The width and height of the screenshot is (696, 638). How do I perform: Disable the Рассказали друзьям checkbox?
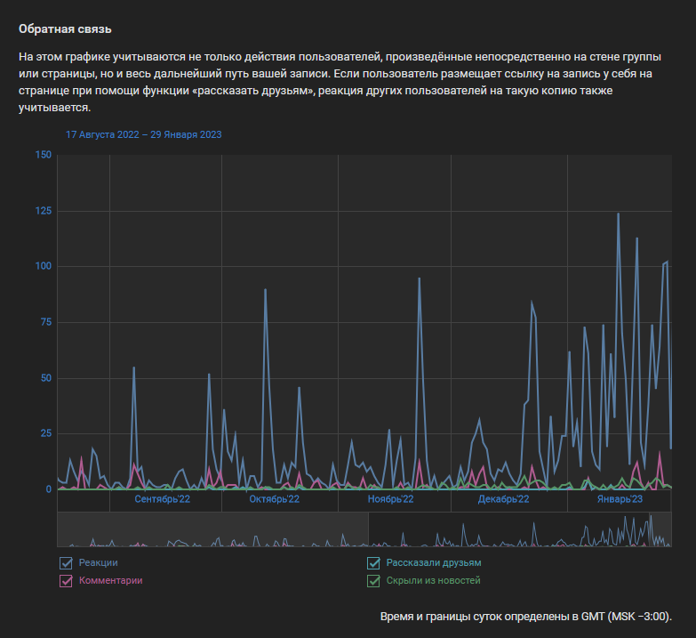[x=374, y=562]
